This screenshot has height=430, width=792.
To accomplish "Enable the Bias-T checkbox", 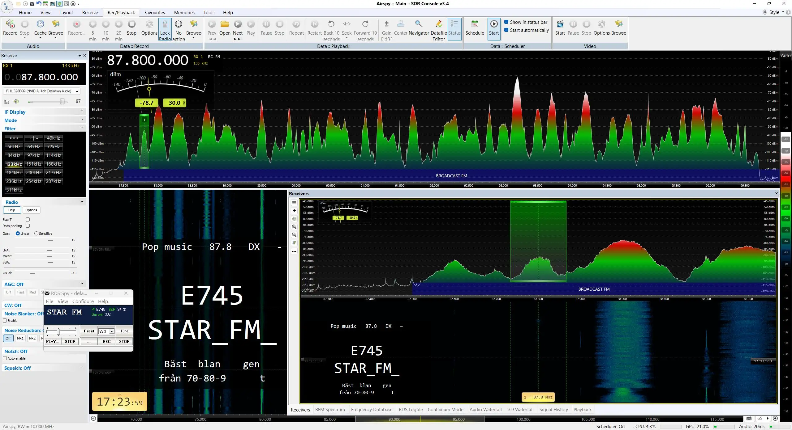I will coord(28,219).
